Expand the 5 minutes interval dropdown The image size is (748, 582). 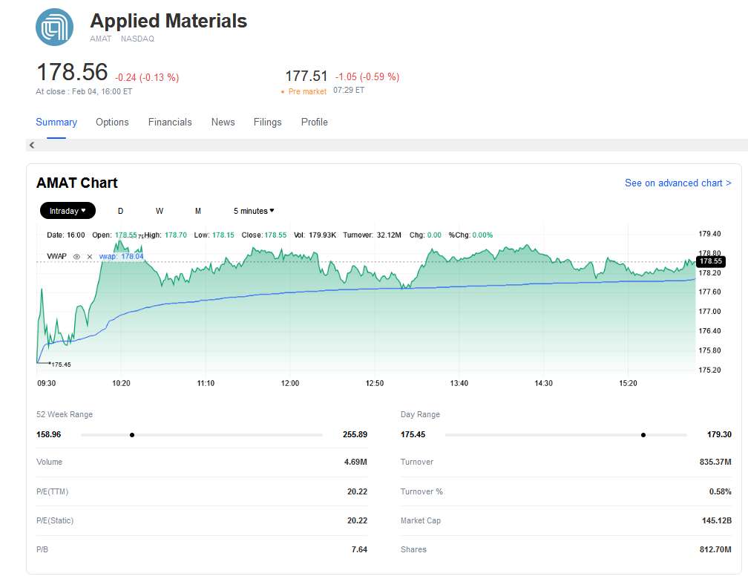[x=254, y=211]
